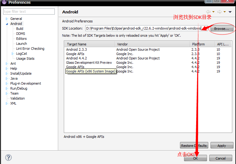Expand the XML tree node
Screen dimensions: 236x164
click(x=7, y=104)
